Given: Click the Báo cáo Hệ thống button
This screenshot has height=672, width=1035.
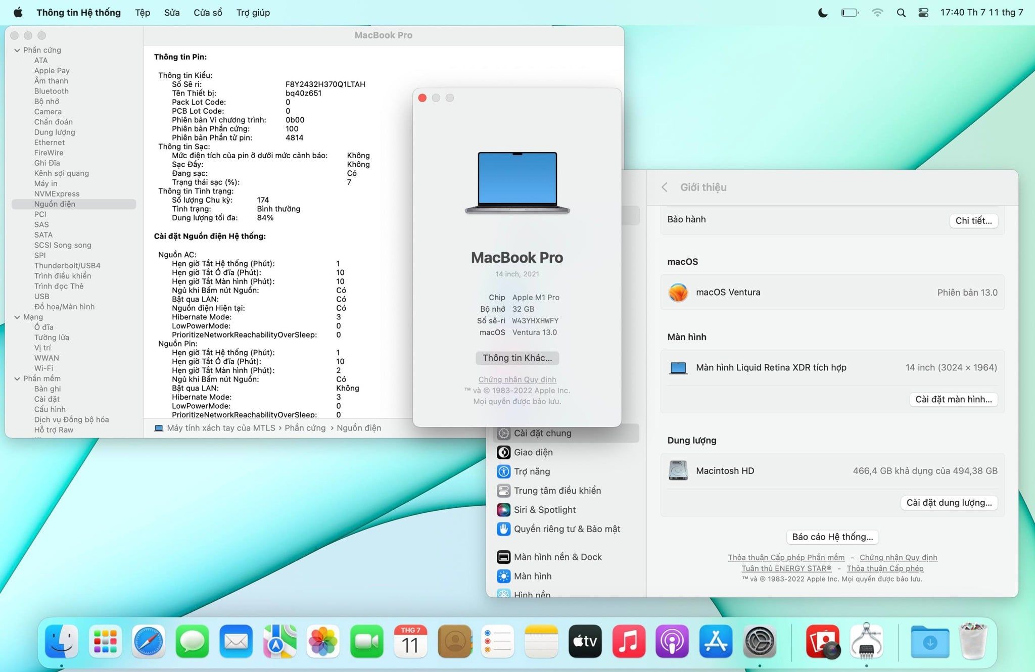Looking at the screenshot, I should click(832, 537).
